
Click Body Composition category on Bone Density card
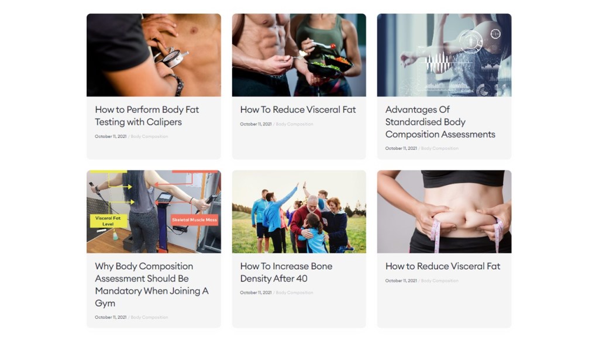click(295, 293)
